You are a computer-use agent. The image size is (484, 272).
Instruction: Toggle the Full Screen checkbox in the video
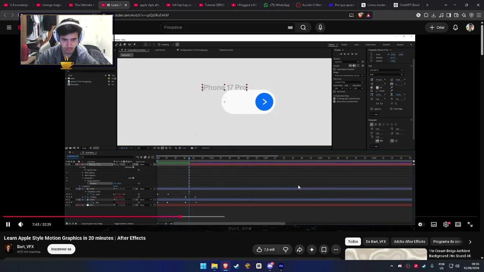(334, 91)
